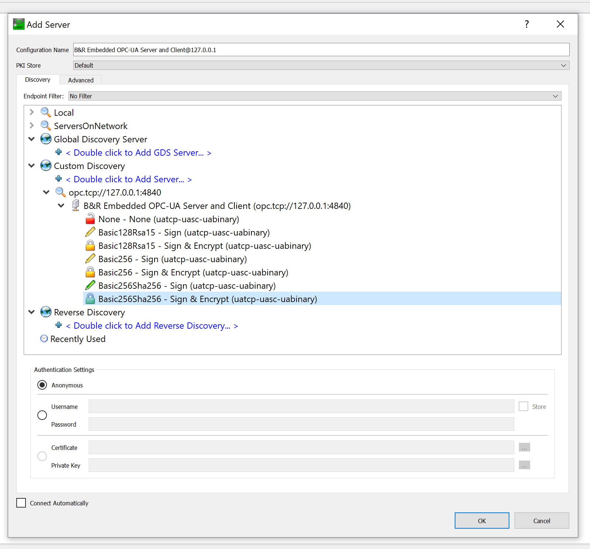Select Basic128Rsa15 - Sign & Encrypt endpoint text

pos(205,246)
